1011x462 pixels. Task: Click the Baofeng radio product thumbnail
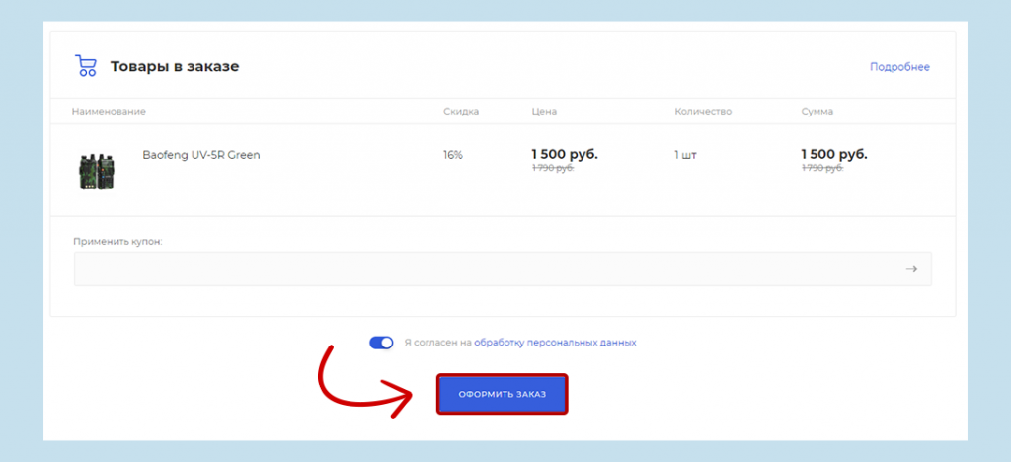coord(98,169)
